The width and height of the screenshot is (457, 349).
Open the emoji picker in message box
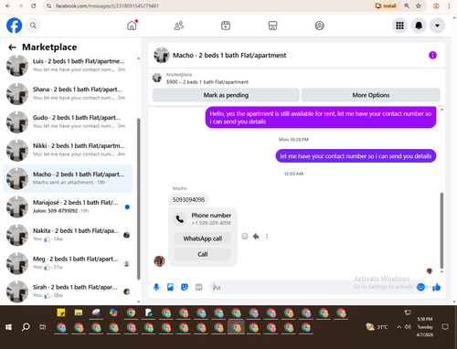click(x=420, y=287)
